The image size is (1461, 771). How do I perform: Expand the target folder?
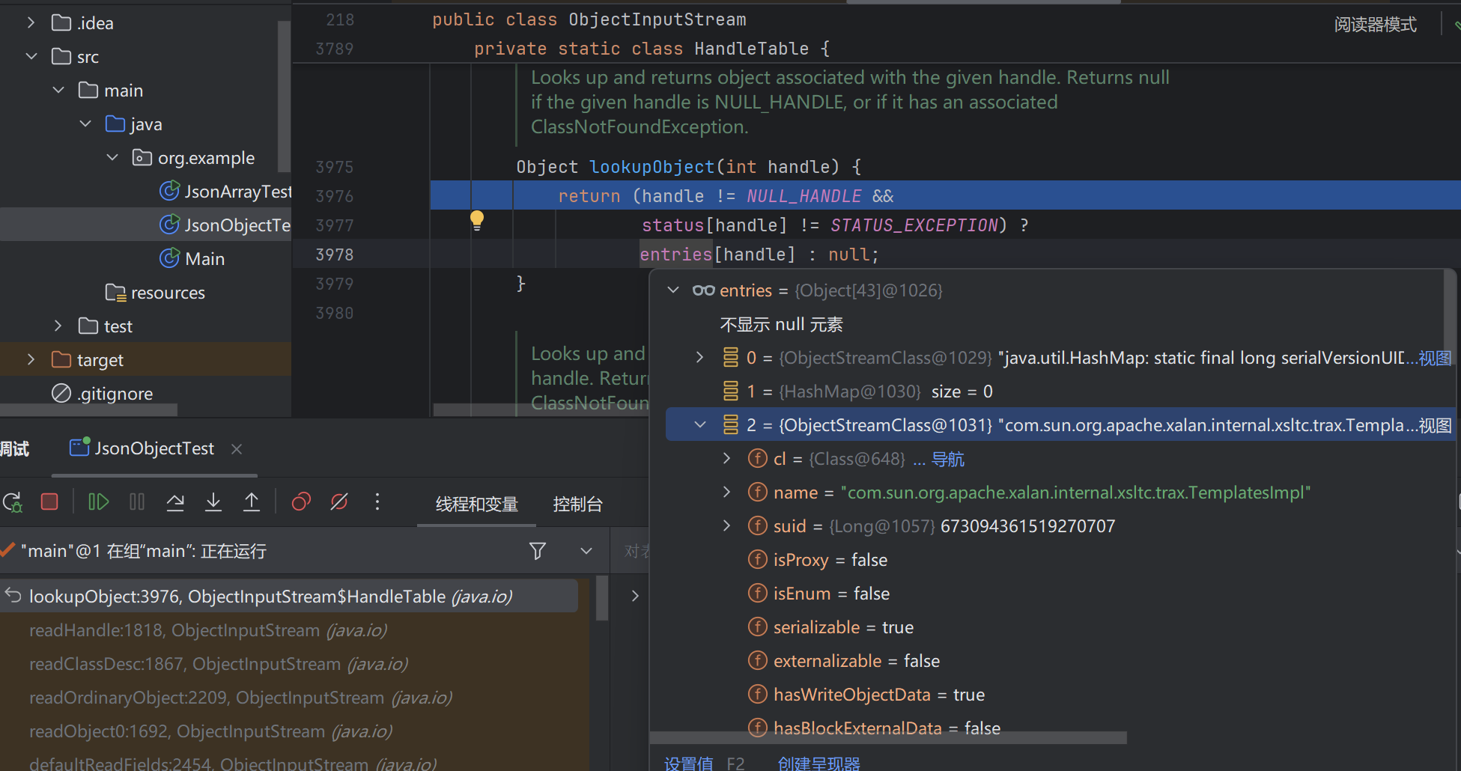(x=31, y=360)
